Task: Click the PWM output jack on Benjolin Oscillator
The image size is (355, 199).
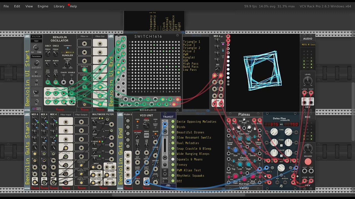Action: point(64,102)
